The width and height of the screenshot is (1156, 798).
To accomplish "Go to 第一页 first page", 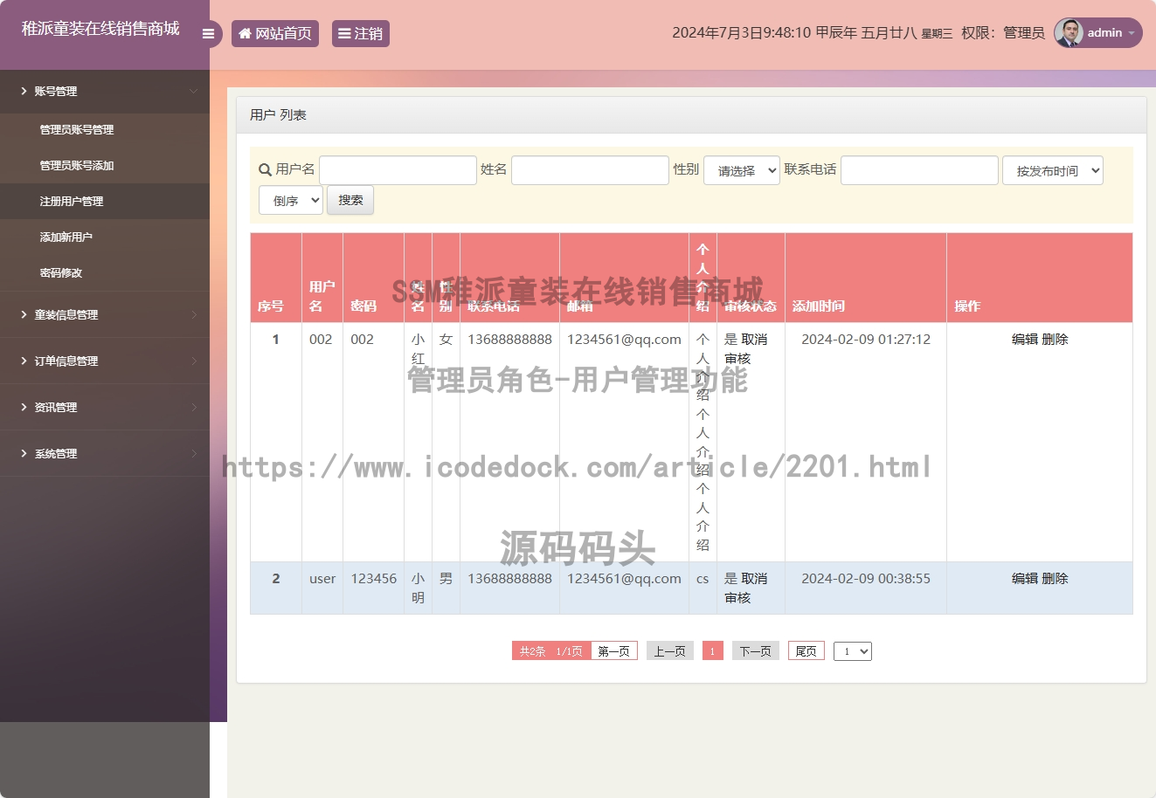I will point(614,651).
